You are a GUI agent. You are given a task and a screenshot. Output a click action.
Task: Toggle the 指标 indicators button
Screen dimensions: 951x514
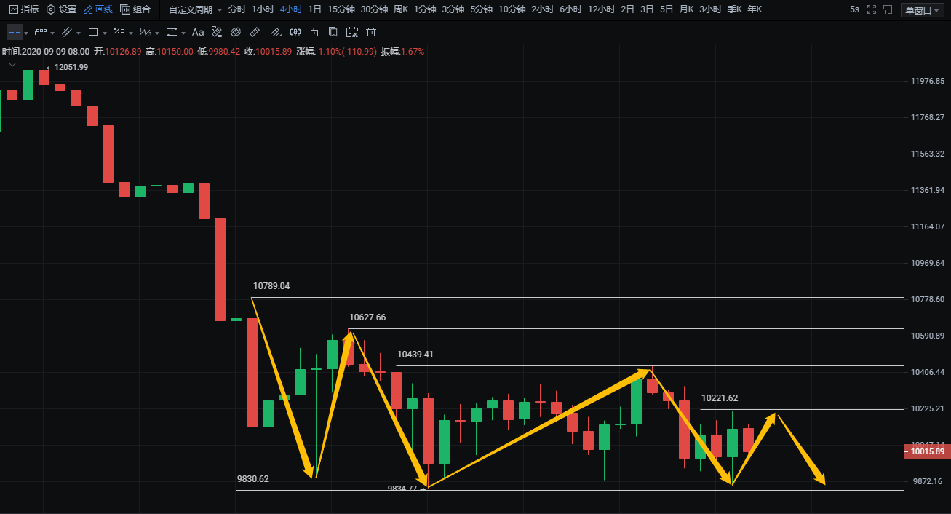pyautogui.click(x=24, y=10)
